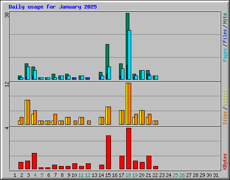This screenshot has height=180, width=230.
Task: Click the red 'KBytes' legend label
Action: tap(225, 162)
